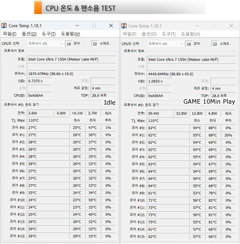This screenshot has width=240, height=244.
Task: Click 코어 #3 load value 2%
Action: point(228,150)
